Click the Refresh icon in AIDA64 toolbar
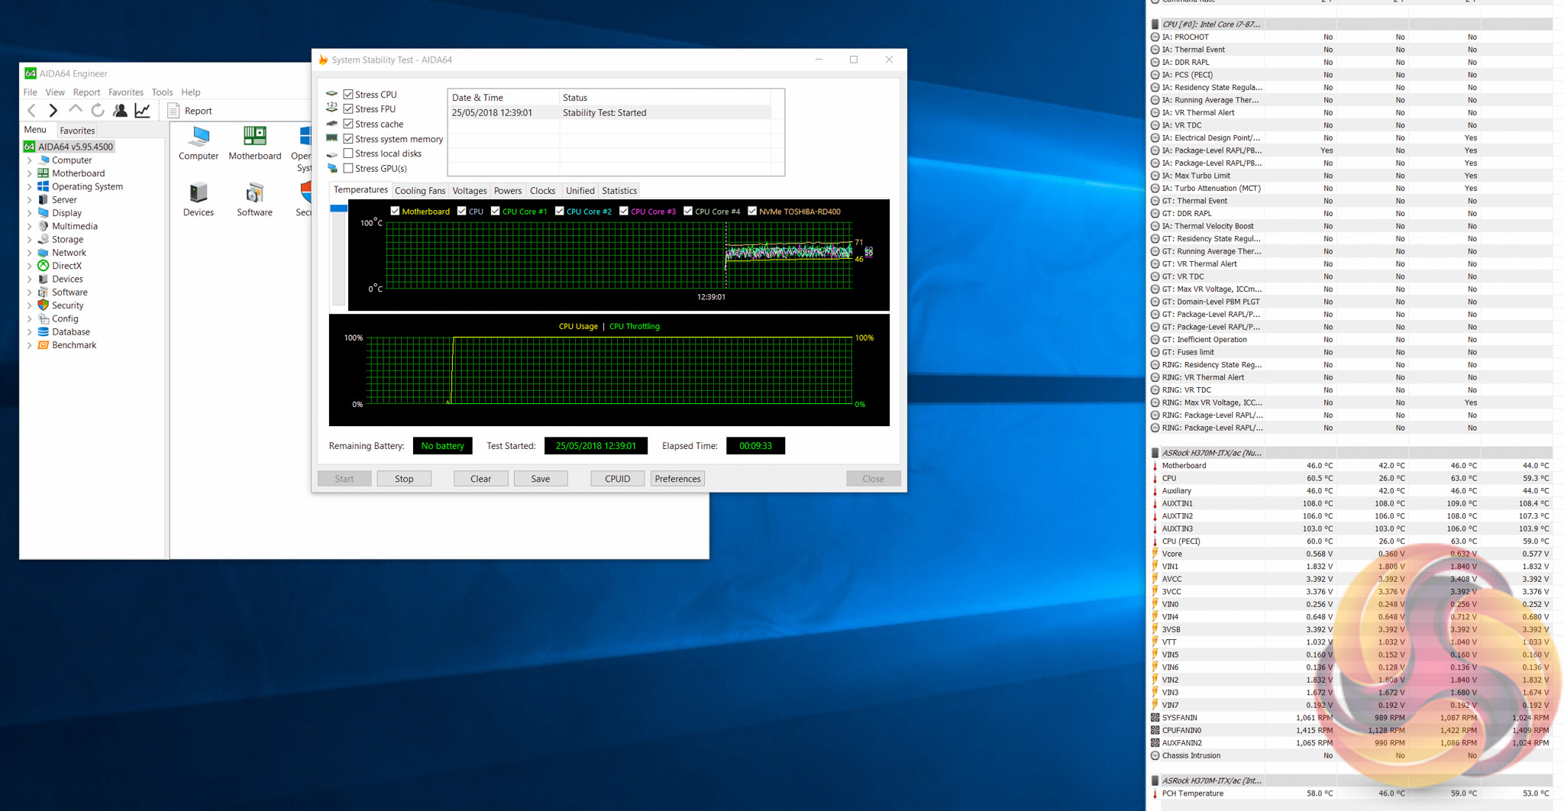 (98, 111)
